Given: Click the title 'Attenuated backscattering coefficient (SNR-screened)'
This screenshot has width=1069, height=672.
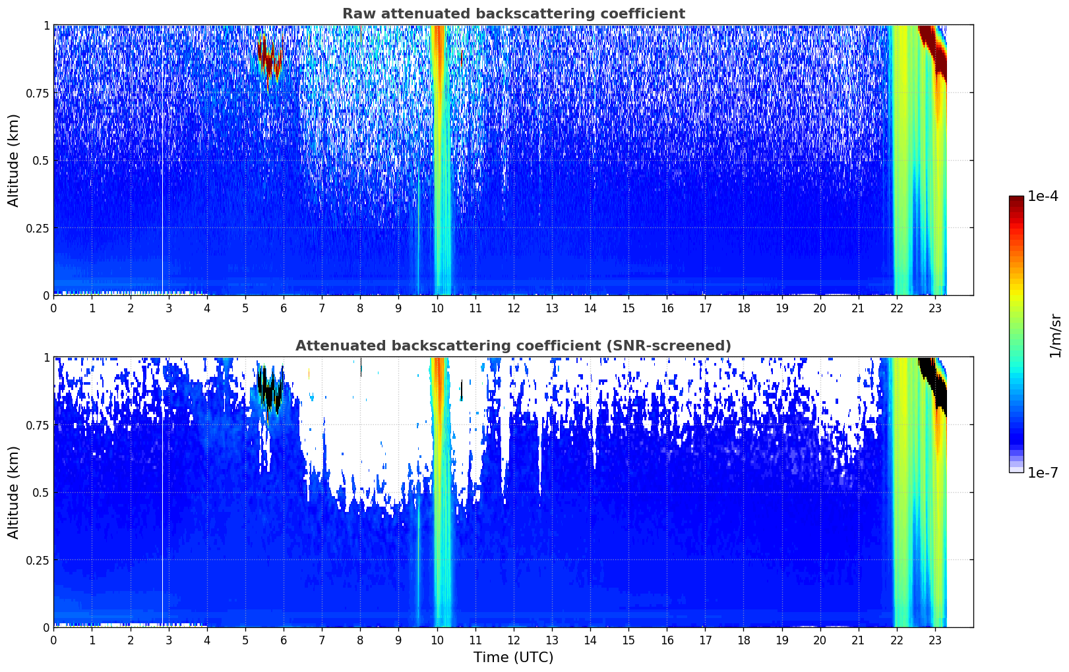Looking at the screenshot, I should (513, 346).
